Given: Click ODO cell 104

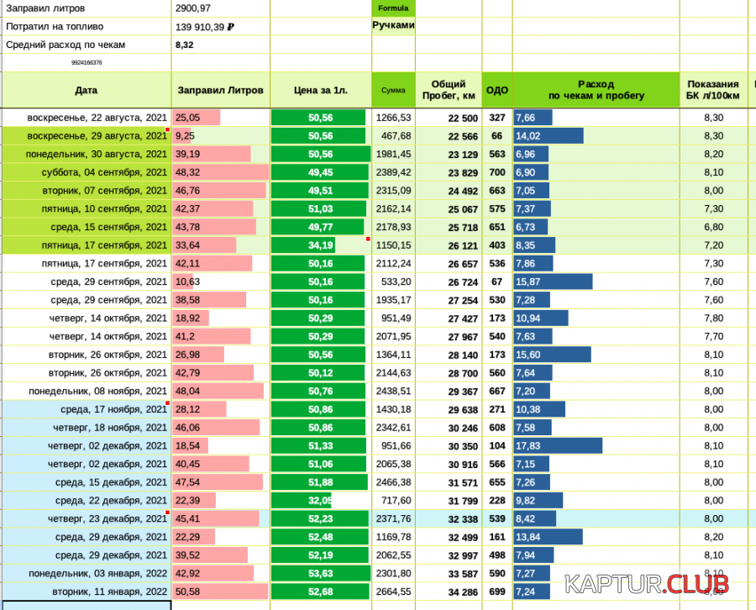Looking at the screenshot, I should tap(497, 446).
